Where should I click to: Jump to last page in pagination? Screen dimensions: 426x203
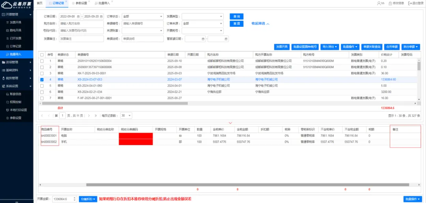coord(95,116)
